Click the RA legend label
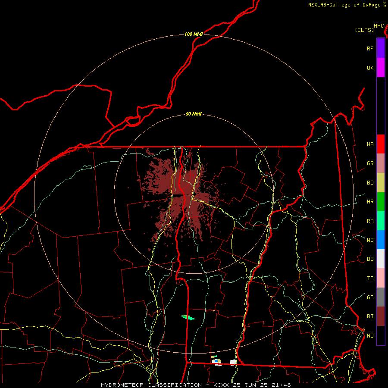 tap(370, 221)
